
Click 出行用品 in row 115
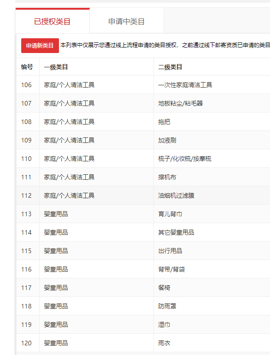click(x=170, y=251)
